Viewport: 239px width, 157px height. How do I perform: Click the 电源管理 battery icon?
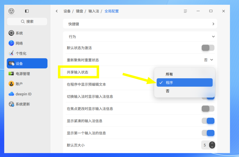[x=11, y=74]
